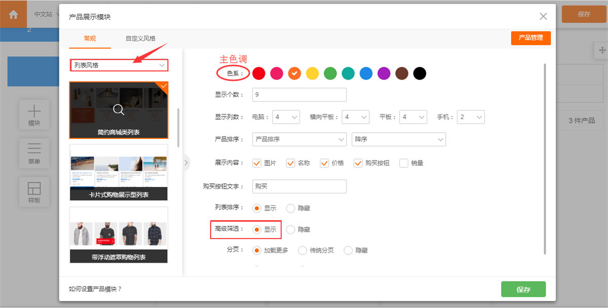Image resolution: width=608 pixels, height=308 pixels.
Task: Uncheck the 价格 checkbox
Action: tap(324, 163)
